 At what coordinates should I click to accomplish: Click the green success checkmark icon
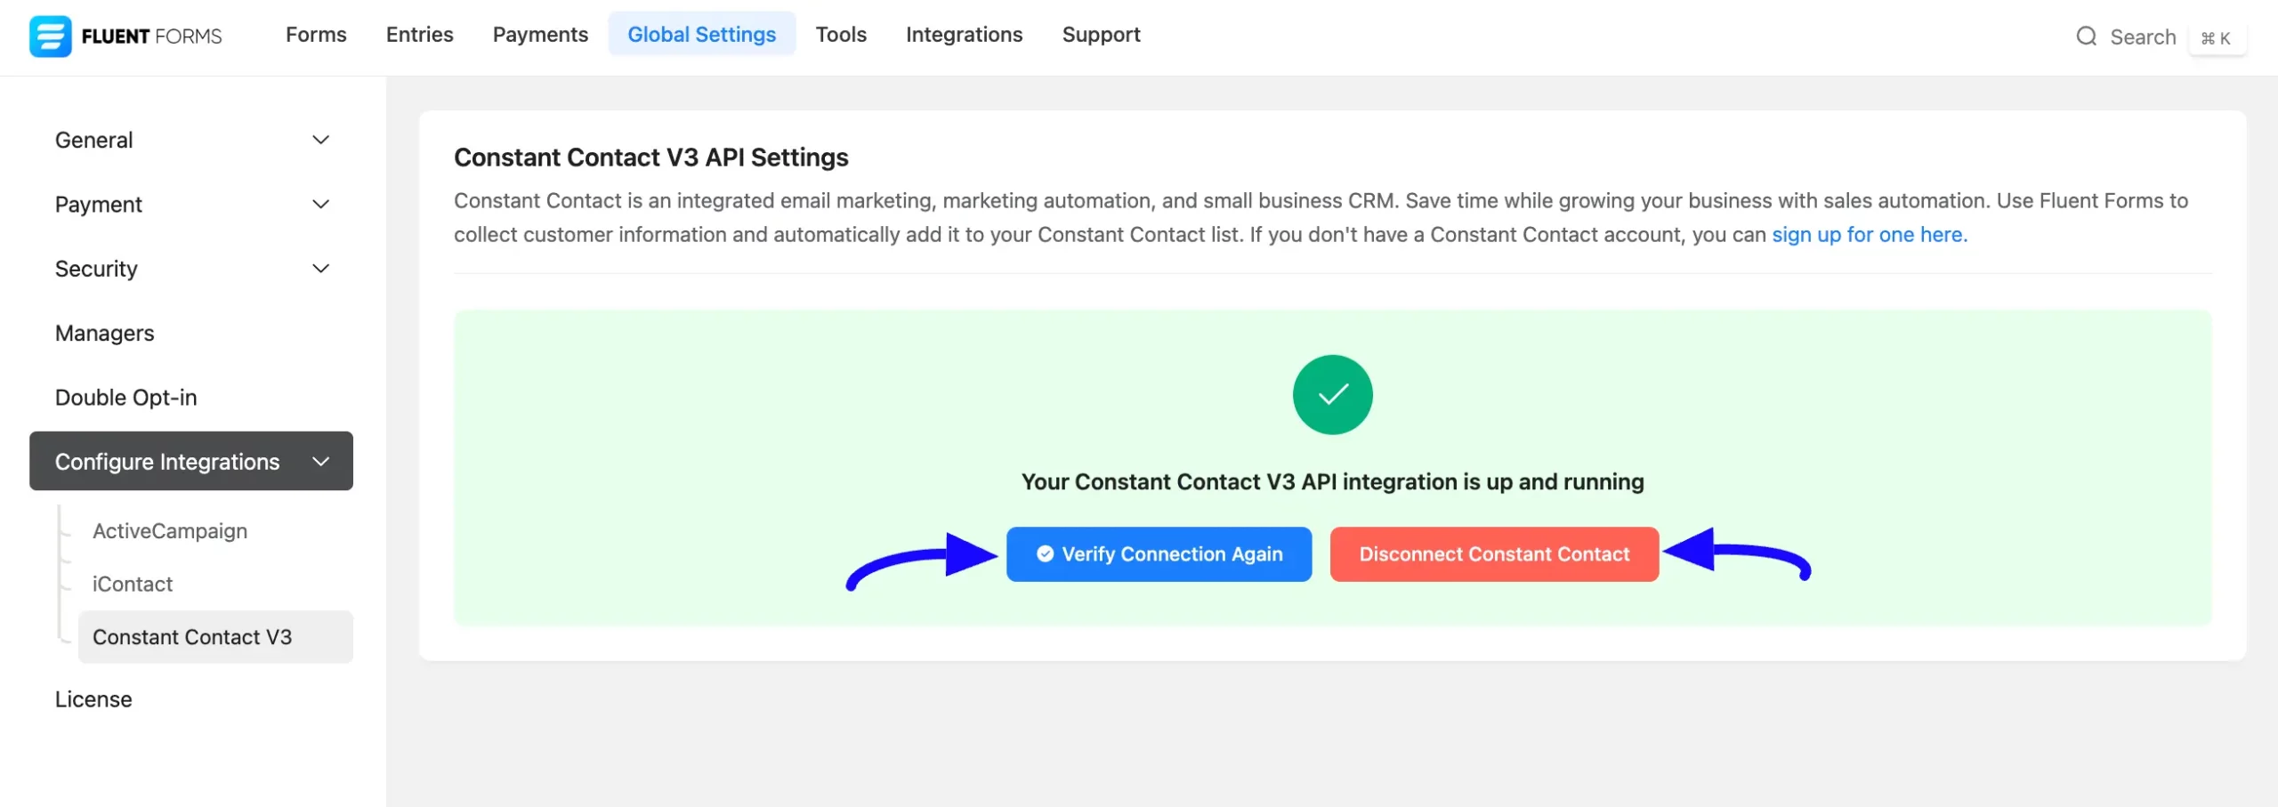point(1331,394)
